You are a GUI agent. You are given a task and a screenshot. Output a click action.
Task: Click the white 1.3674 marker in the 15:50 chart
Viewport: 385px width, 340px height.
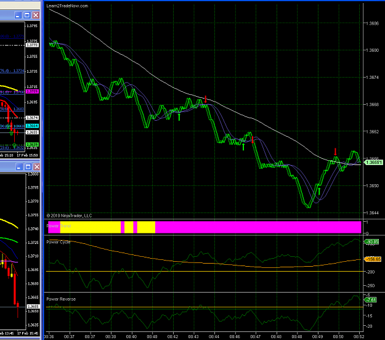(32, 118)
